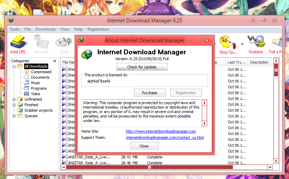Open the Registration menu

(x=98, y=29)
